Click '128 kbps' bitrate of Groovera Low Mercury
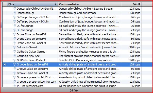Image resolution: width=153 pixels, height=93 pixels. pyautogui.click(x=135, y=82)
